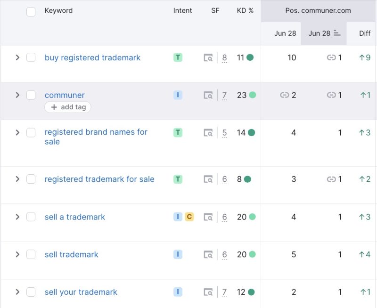Expand the sell a trademark row

tap(17, 217)
